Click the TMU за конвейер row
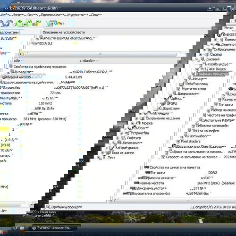Viewport: 236px width, 236px height. pos(205,131)
